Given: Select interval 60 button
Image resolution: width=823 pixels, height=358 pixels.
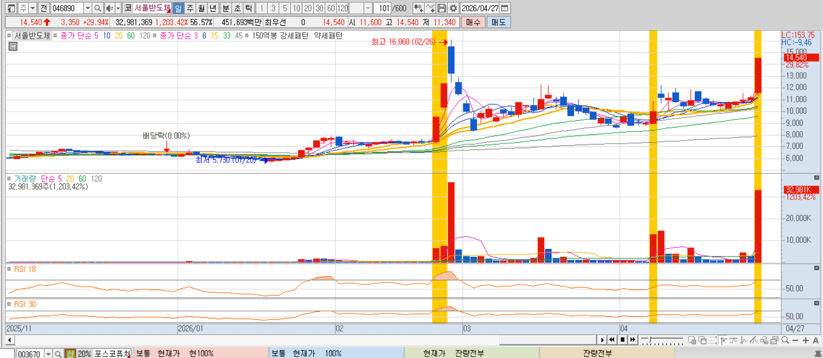Looking at the screenshot, I should coord(331,8).
